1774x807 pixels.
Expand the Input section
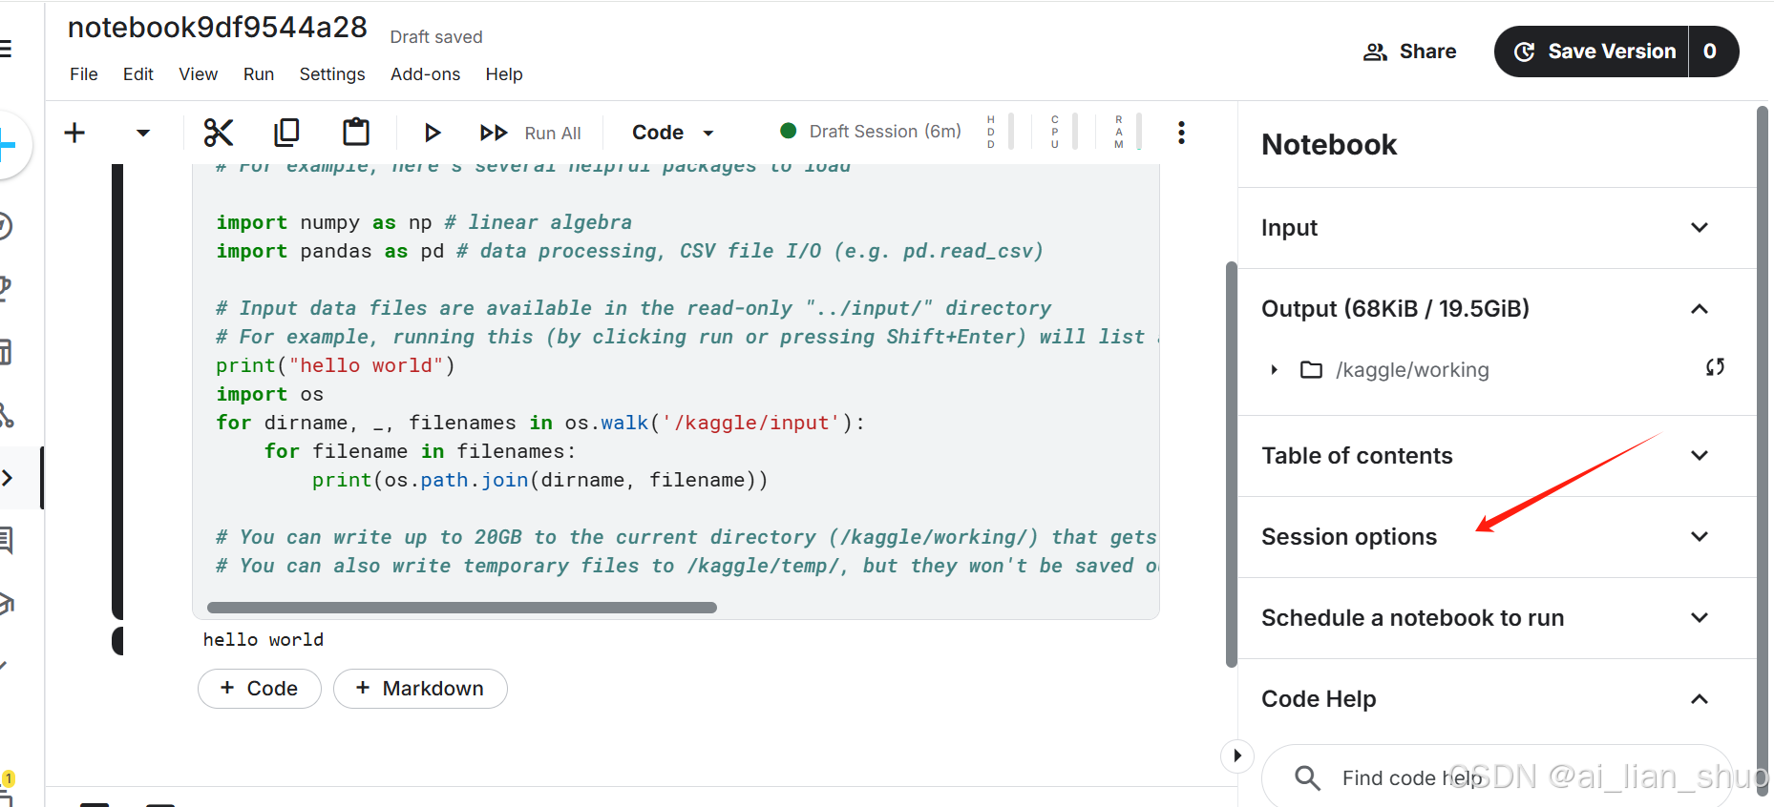(x=1496, y=228)
